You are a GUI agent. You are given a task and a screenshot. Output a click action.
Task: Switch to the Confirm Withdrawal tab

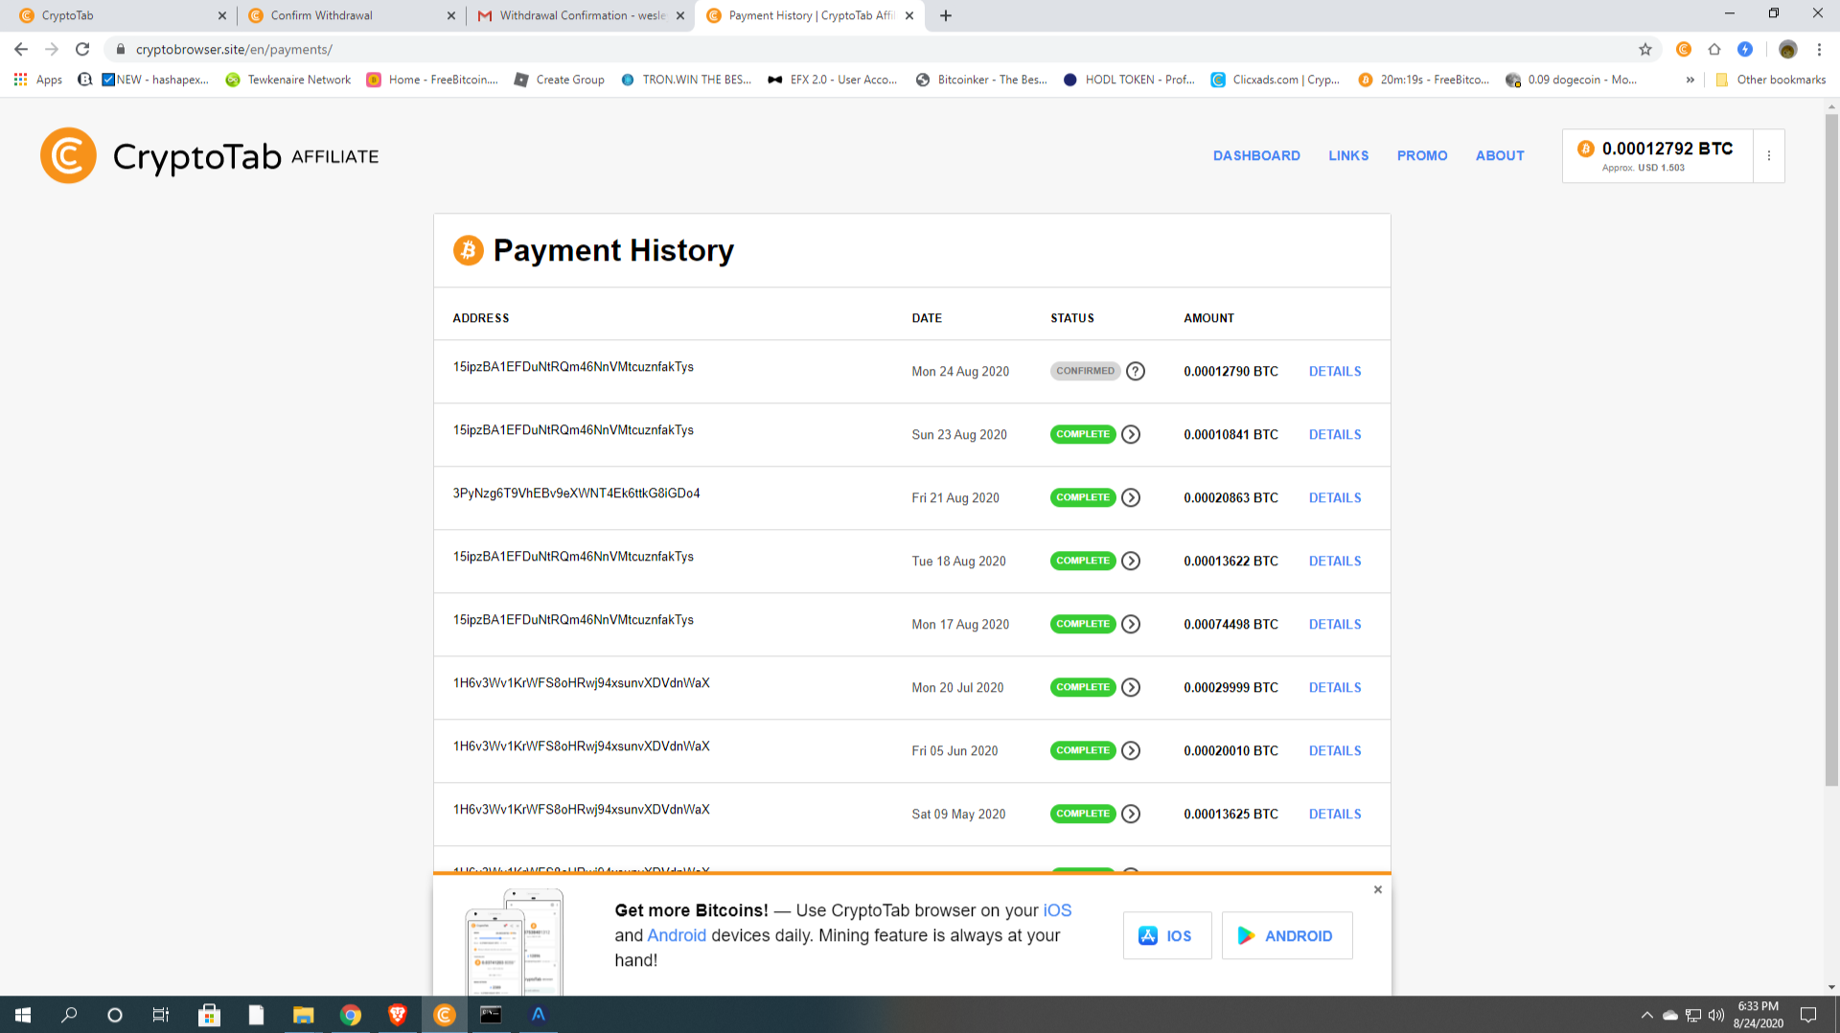pyautogui.click(x=351, y=15)
